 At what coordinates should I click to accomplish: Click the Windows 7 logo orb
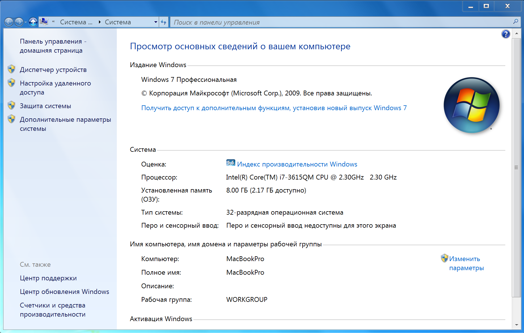472,105
